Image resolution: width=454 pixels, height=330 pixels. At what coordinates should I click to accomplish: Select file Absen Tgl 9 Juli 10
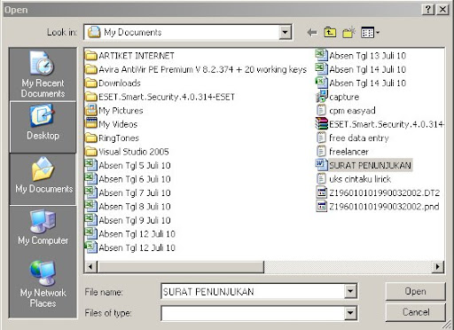[128, 220]
